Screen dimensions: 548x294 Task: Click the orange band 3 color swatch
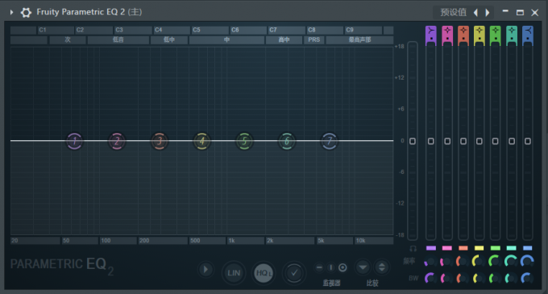point(463,248)
